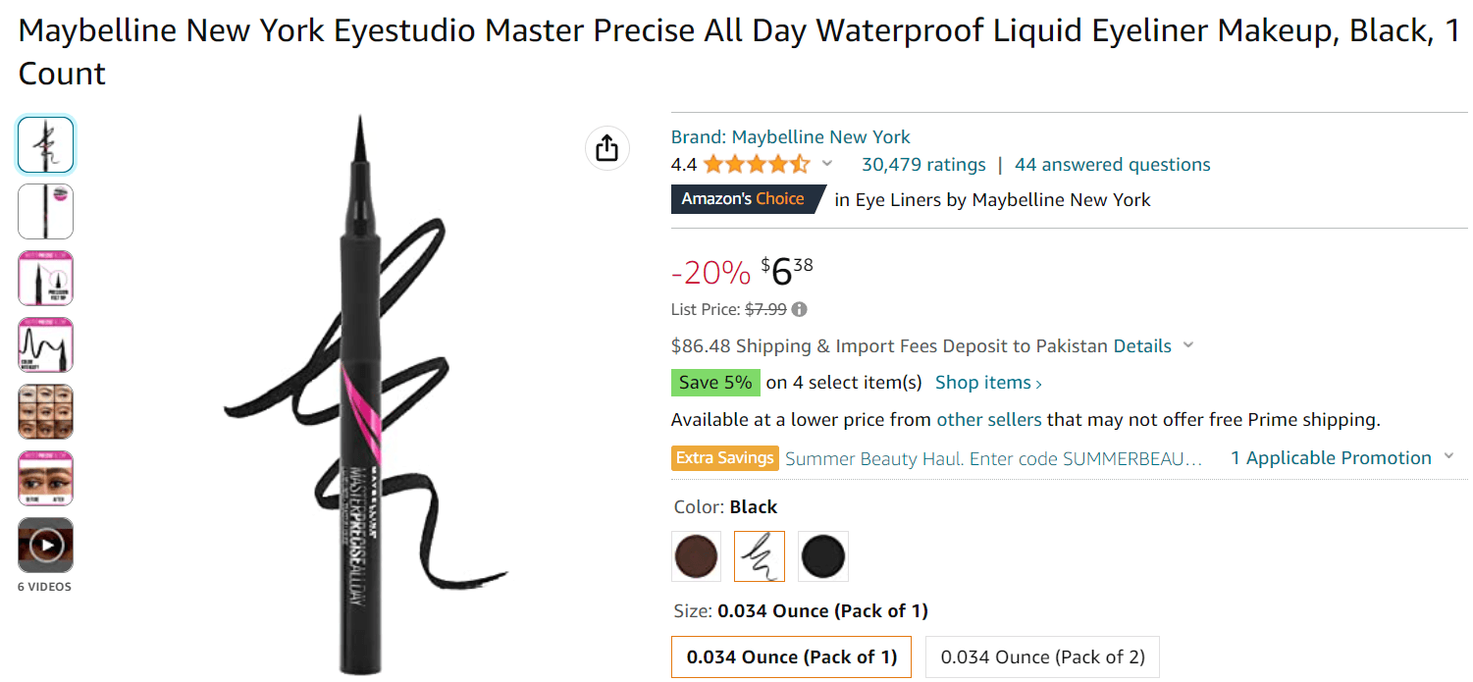Open the 44 answered questions link
This screenshot has width=1473, height=682.
tap(1112, 165)
